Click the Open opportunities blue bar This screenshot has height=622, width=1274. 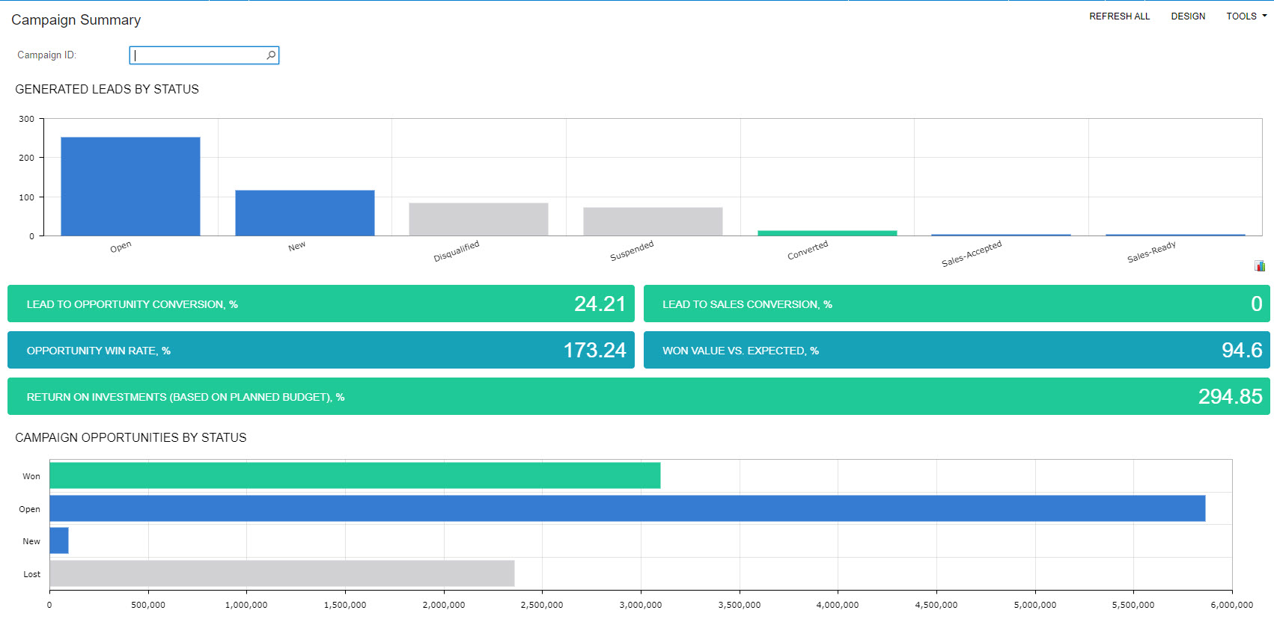[x=627, y=508]
